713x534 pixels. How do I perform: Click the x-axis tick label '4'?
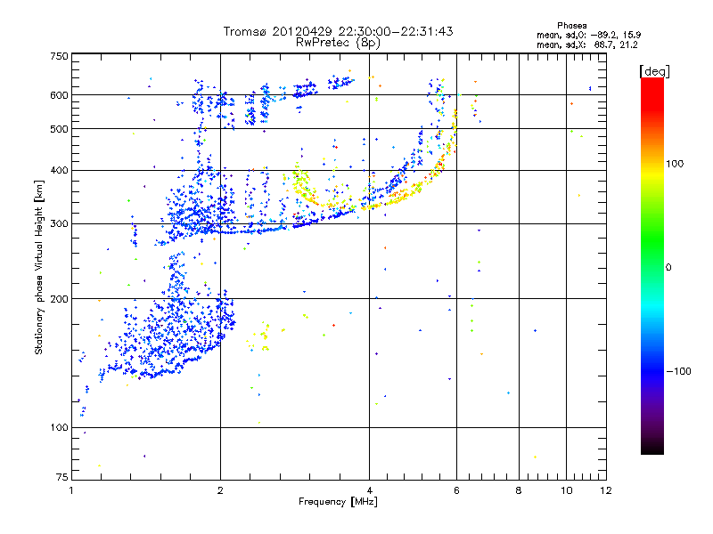coord(369,490)
